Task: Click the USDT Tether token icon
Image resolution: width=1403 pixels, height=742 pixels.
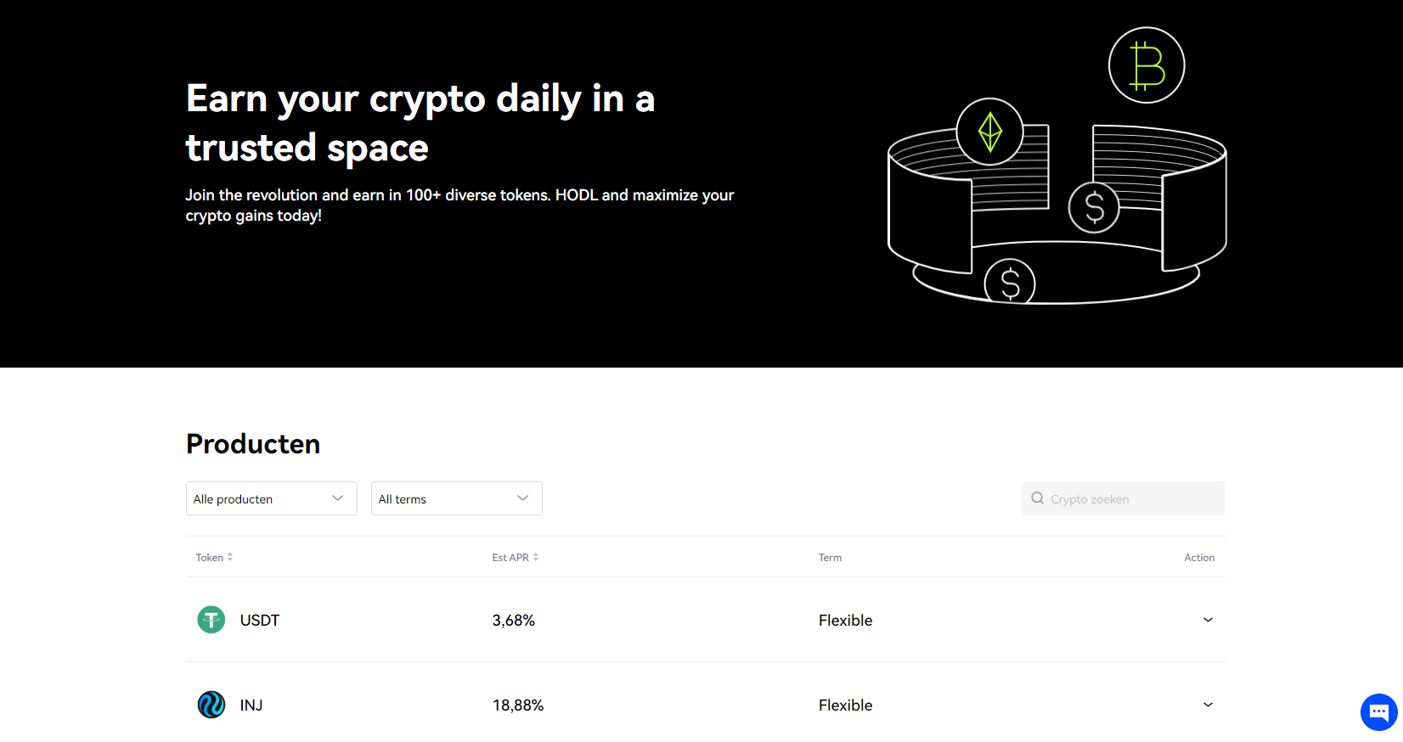Action: coord(211,620)
